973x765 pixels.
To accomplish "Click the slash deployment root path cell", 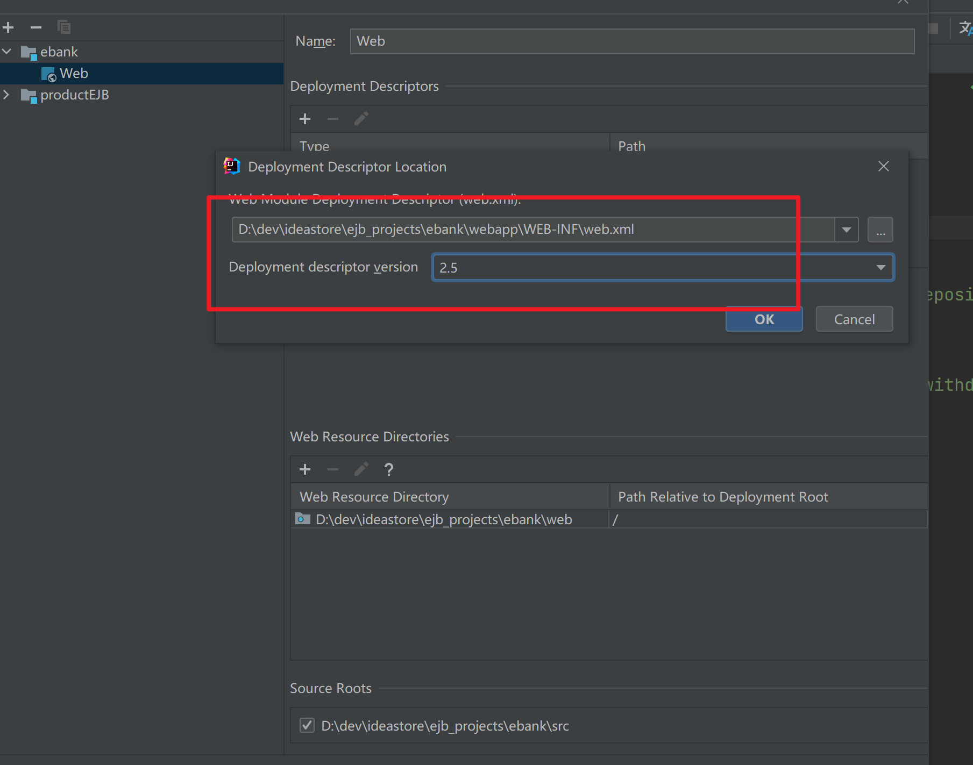I will pos(768,519).
